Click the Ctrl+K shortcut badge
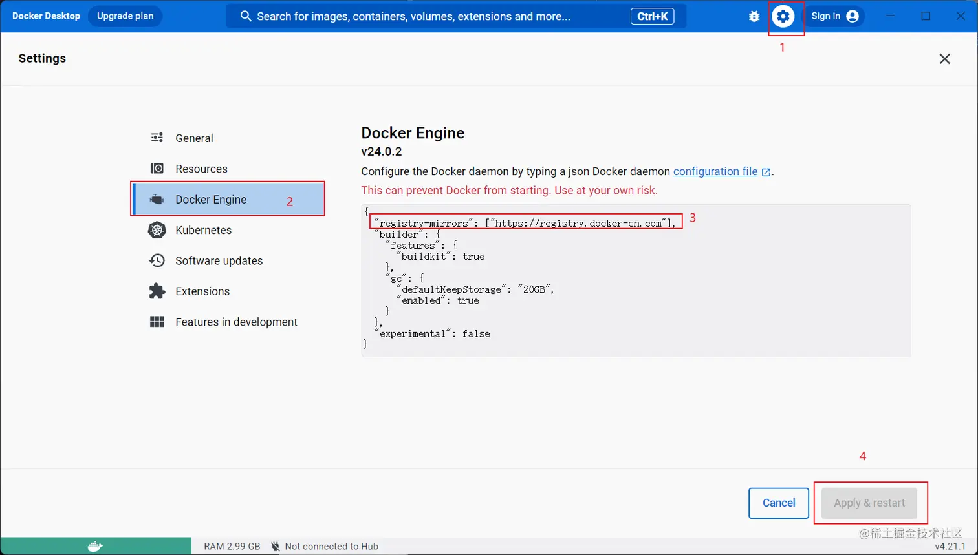978x555 pixels. 652,16
